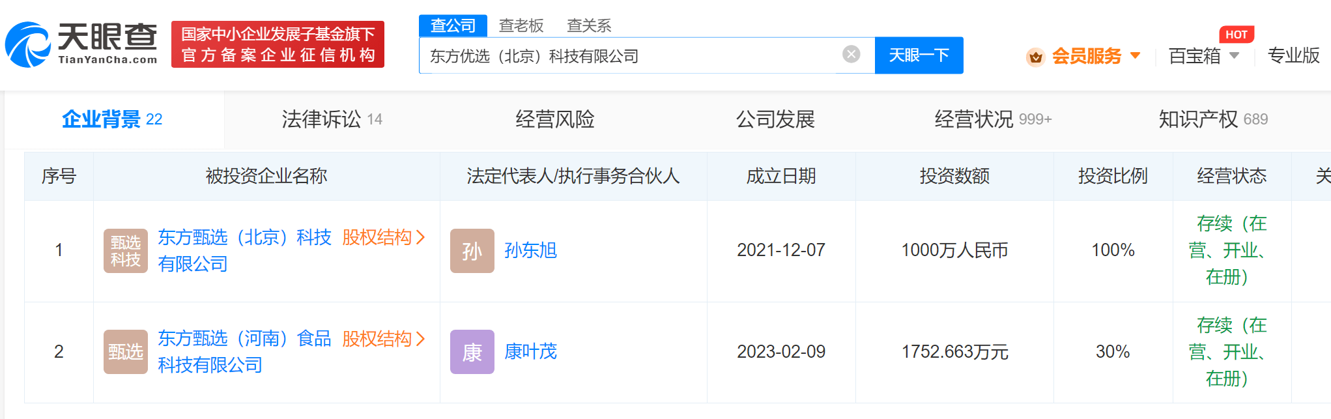Image resolution: width=1331 pixels, height=419 pixels.
Task: Click the 甄选科技 company logo thumbnail
Action: pyautogui.click(x=126, y=251)
